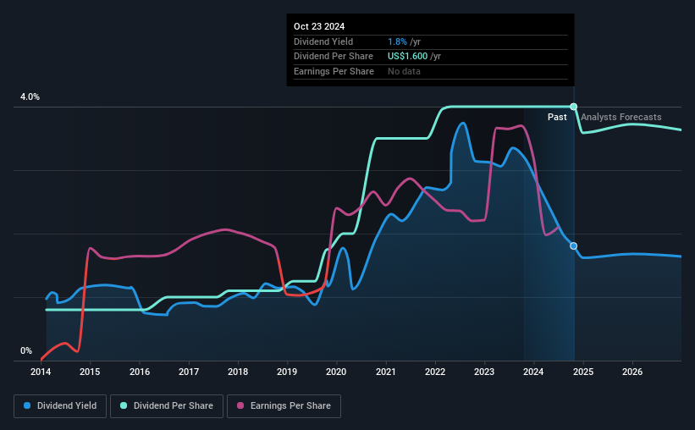The image size is (695, 430).
Task: Click the tooltip 'Dividend Yield' row label
Action: 323,41
